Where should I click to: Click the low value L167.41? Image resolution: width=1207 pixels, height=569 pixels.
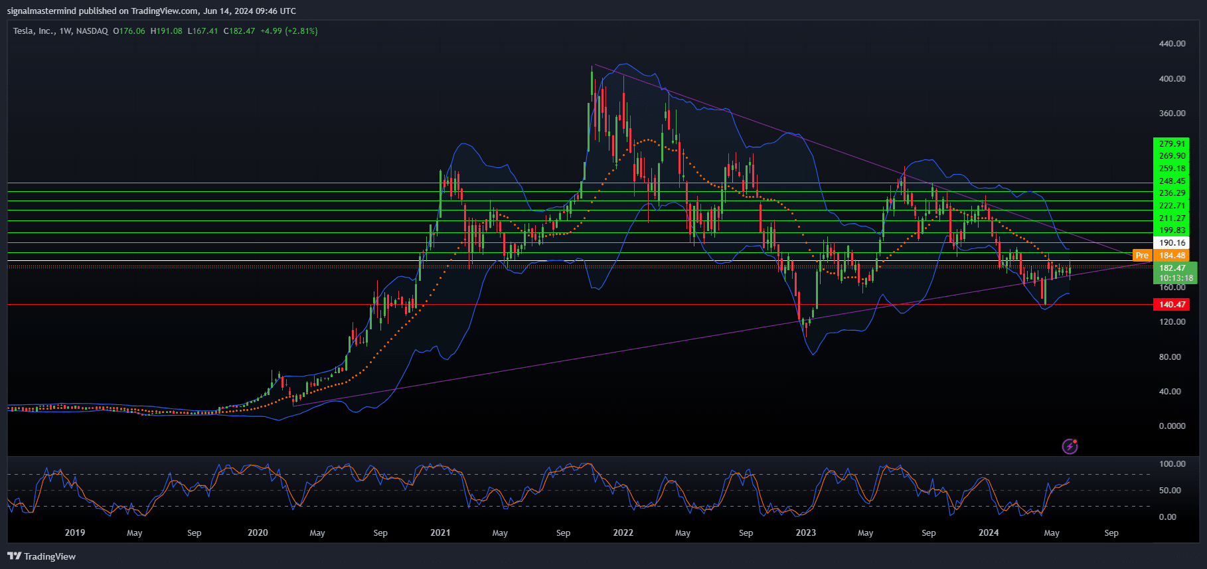coord(202,31)
